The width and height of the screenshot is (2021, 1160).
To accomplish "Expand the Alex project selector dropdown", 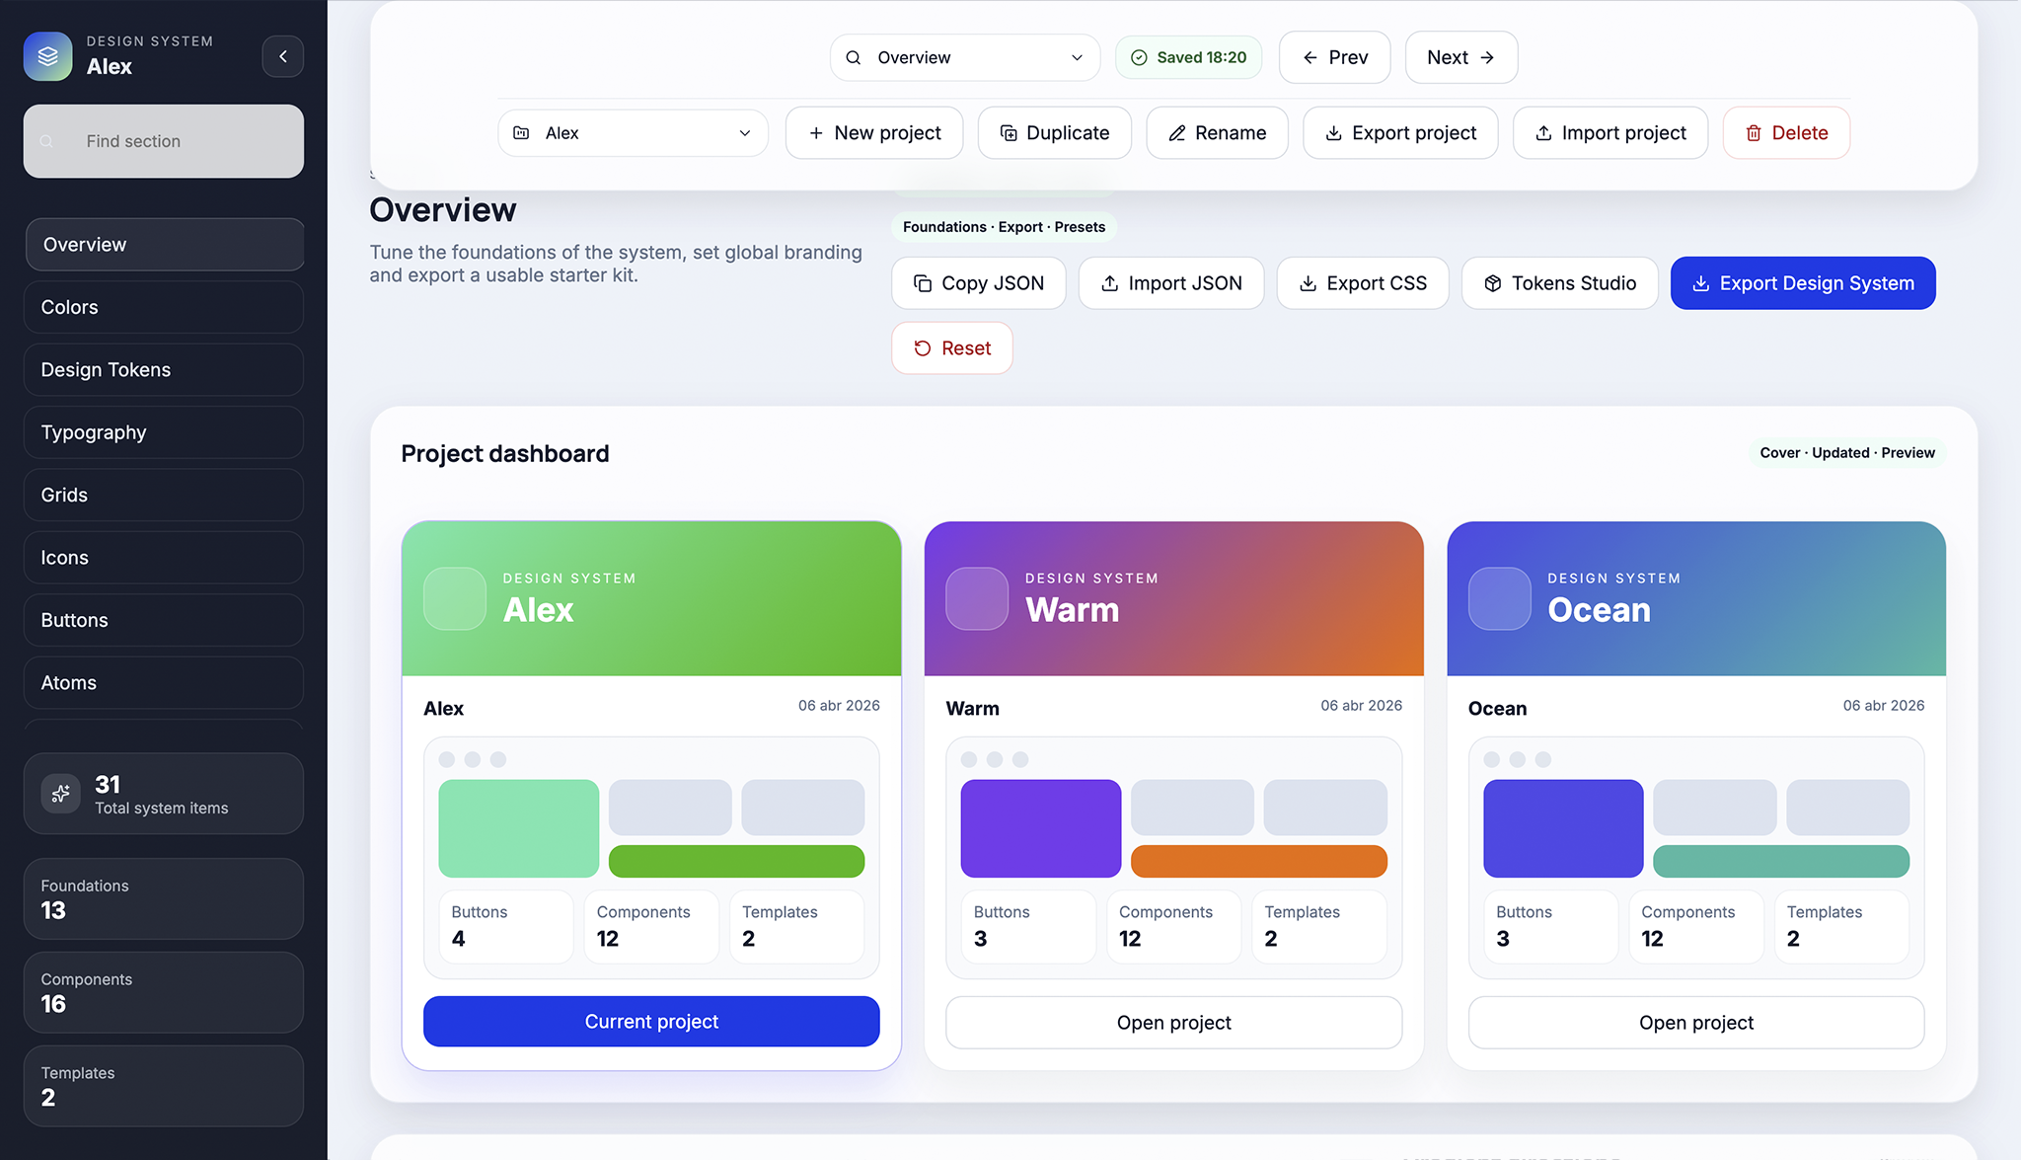I will click(633, 133).
